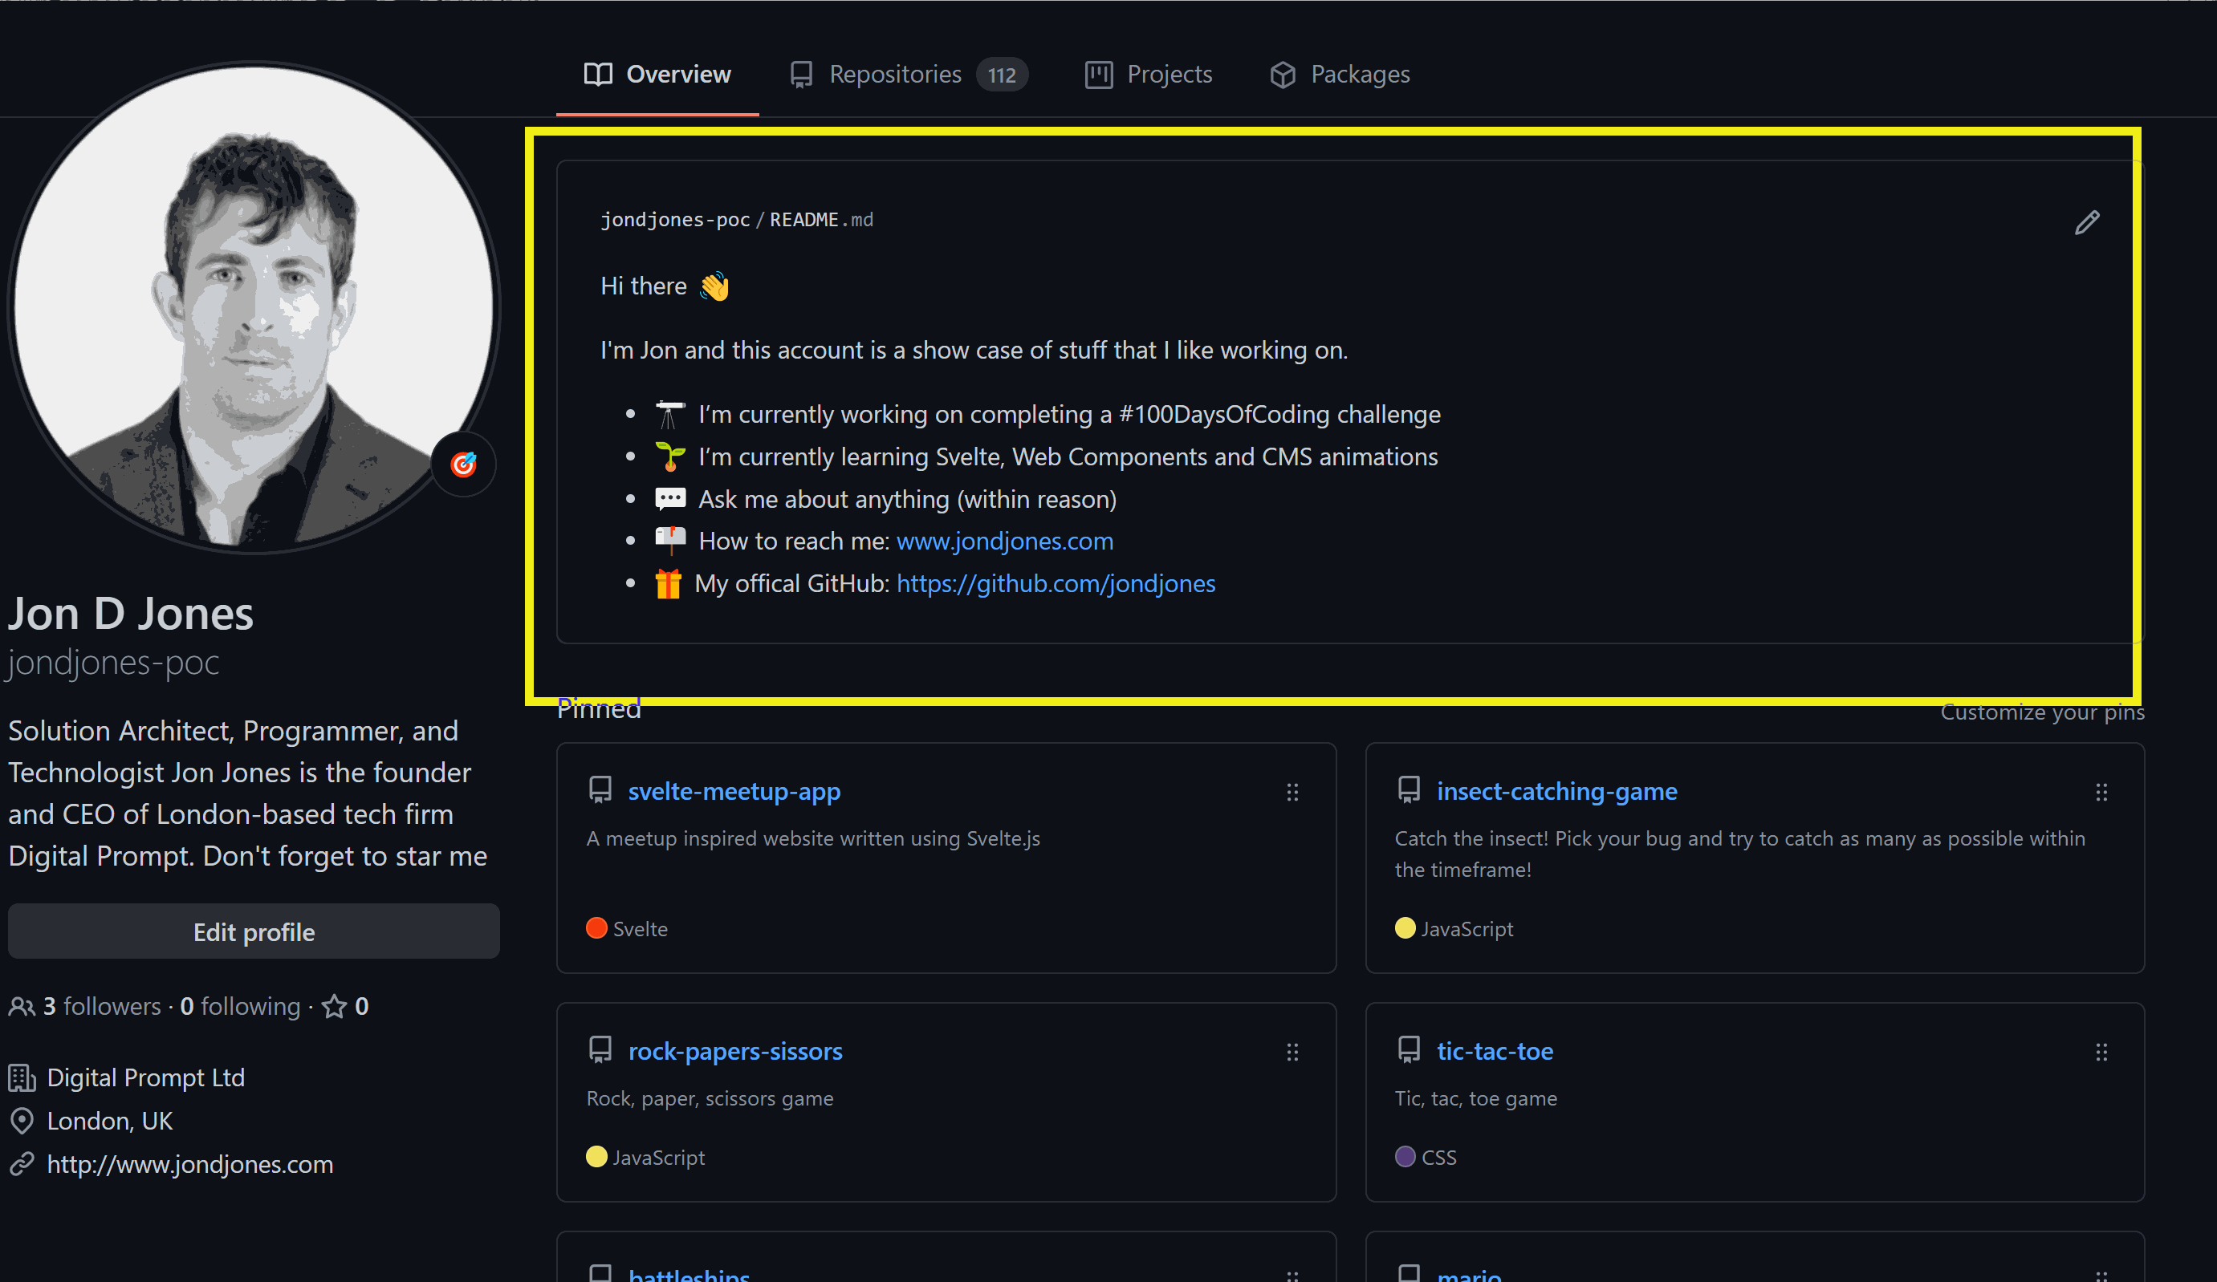Image resolution: width=2217 pixels, height=1282 pixels.
Task: Click the target/goal badge icon on profile picture
Action: point(462,464)
